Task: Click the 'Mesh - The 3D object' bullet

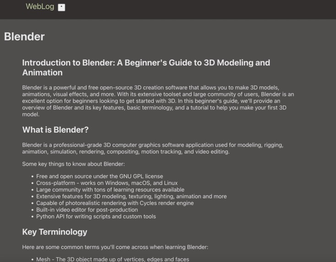Action: [x=113, y=259]
